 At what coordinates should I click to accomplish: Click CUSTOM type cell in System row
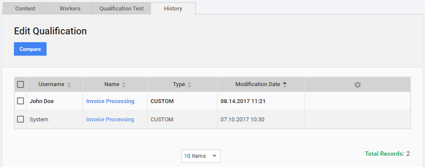pyautogui.click(x=182, y=119)
